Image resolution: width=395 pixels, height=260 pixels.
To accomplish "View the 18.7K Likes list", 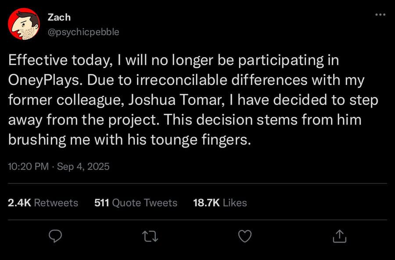I will (220, 203).
